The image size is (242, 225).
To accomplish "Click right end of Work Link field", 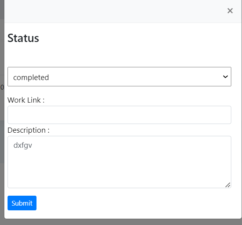I will (222, 115).
